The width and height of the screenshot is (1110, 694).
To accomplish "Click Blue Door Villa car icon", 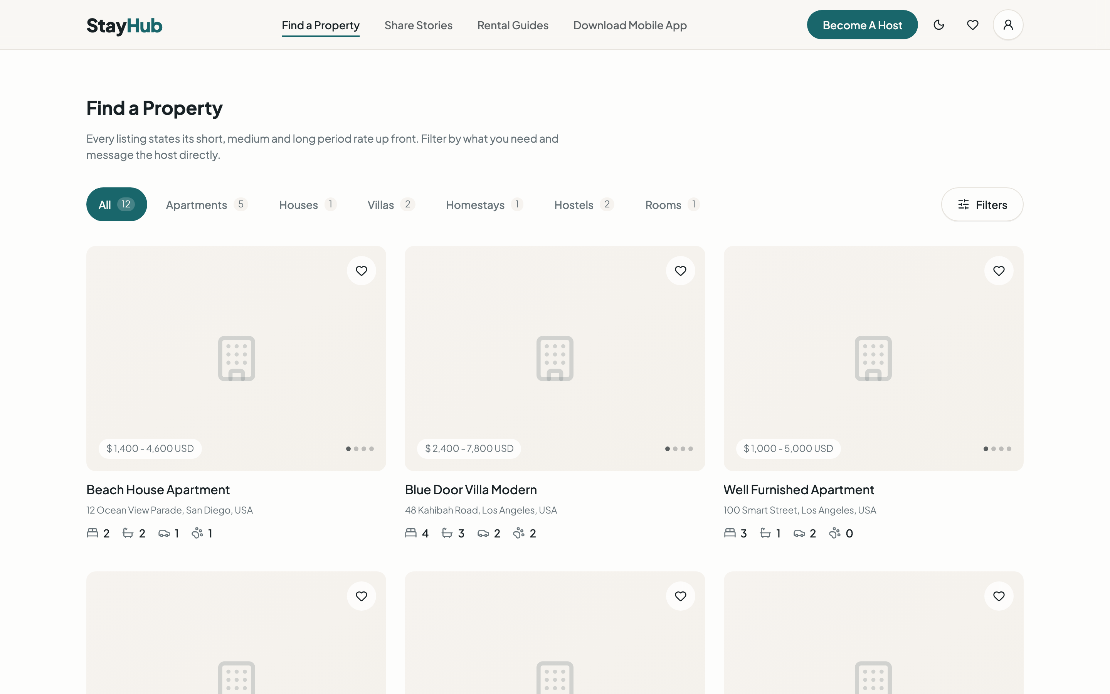I will pyautogui.click(x=483, y=533).
